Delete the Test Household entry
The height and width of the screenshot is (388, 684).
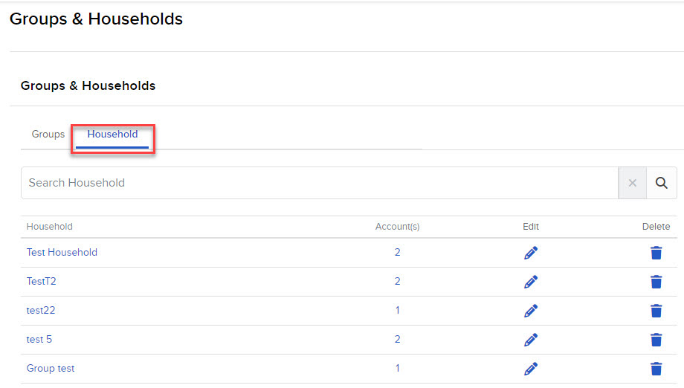pos(656,253)
